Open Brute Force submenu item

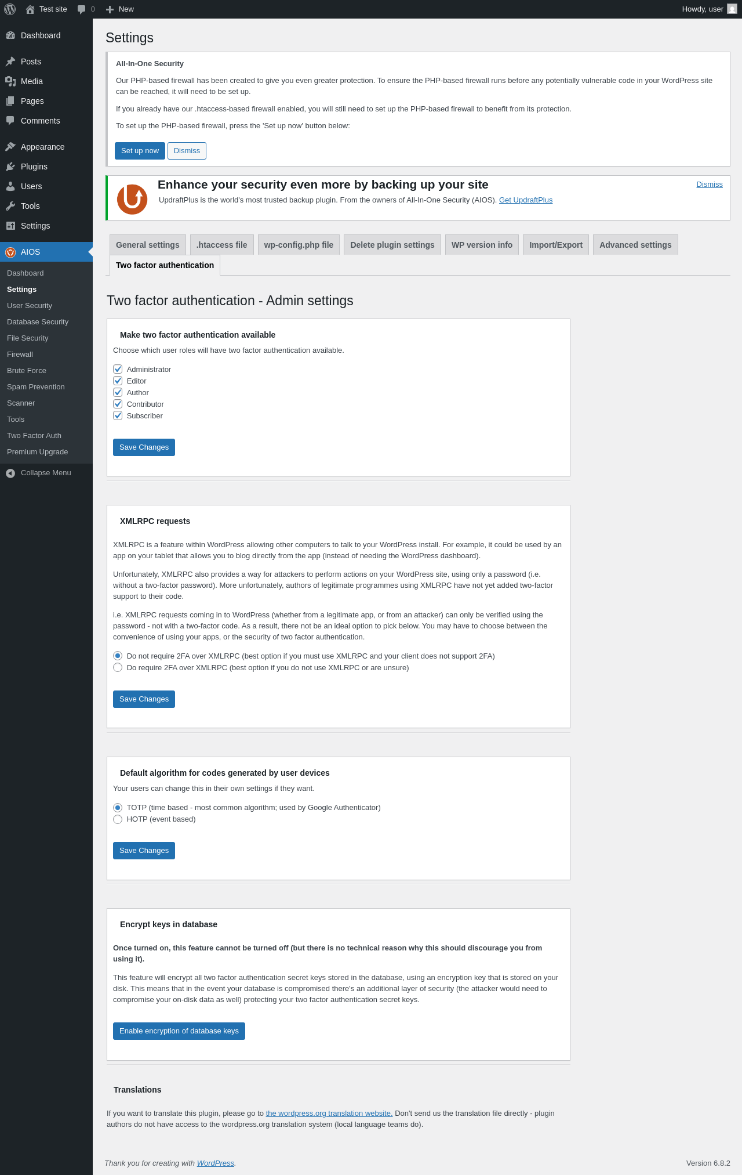[x=46, y=371]
